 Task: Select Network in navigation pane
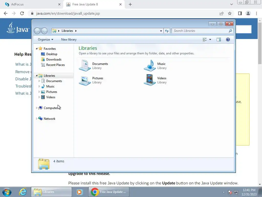coord(49,119)
